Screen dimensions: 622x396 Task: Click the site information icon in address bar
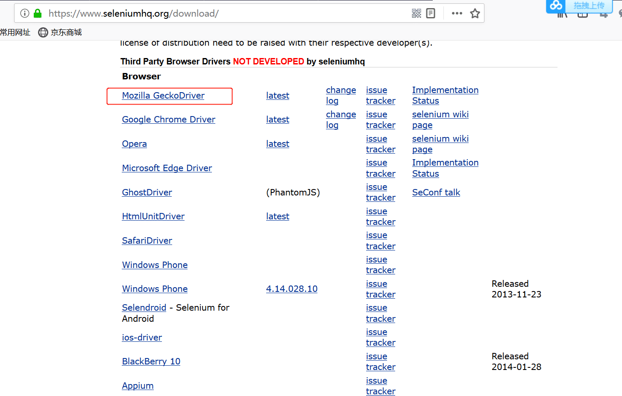[x=25, y=13]
